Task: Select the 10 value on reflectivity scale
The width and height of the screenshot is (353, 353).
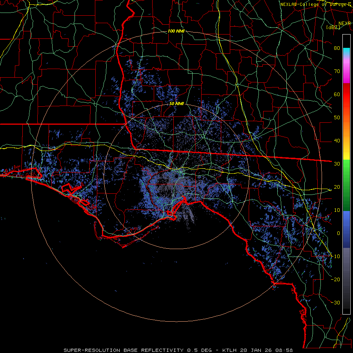Action: (337, 210)
